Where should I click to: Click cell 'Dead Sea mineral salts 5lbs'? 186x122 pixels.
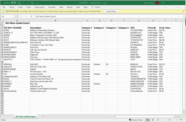pyautogui.click(x=56, y=81)
